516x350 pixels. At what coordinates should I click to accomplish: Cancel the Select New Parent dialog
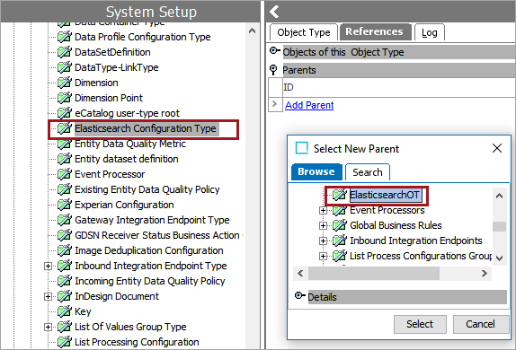(x=480, y=324)
